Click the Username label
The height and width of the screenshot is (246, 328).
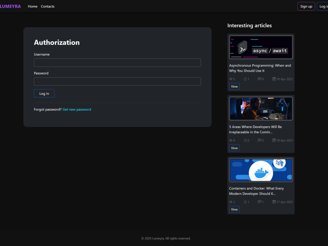click(42, 54)
